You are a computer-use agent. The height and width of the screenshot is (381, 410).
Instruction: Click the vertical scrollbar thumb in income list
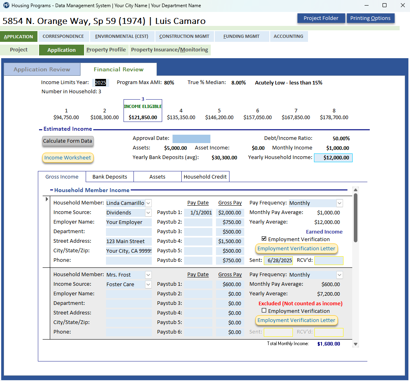(x=355, y=218)
